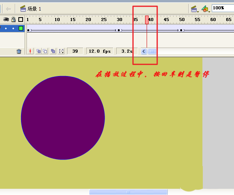234x195 pixels.
Task: Select the keyframe at frame 30
Action: [119, 30]
